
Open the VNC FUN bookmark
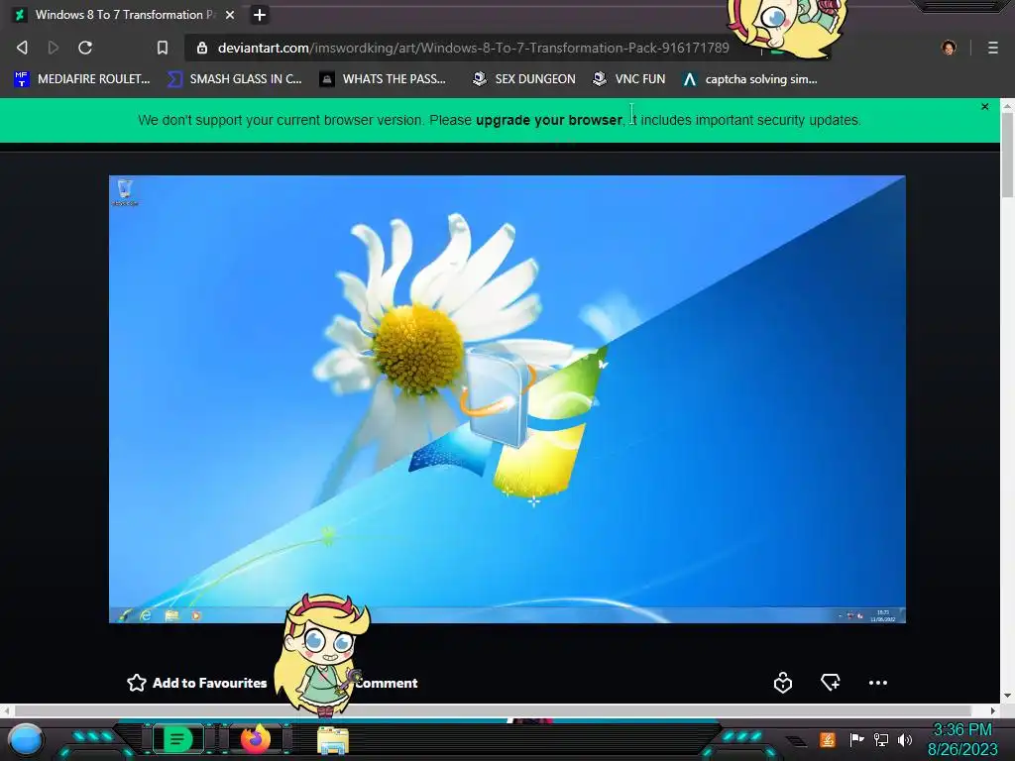pyautogui.click(x=629, y=79)
